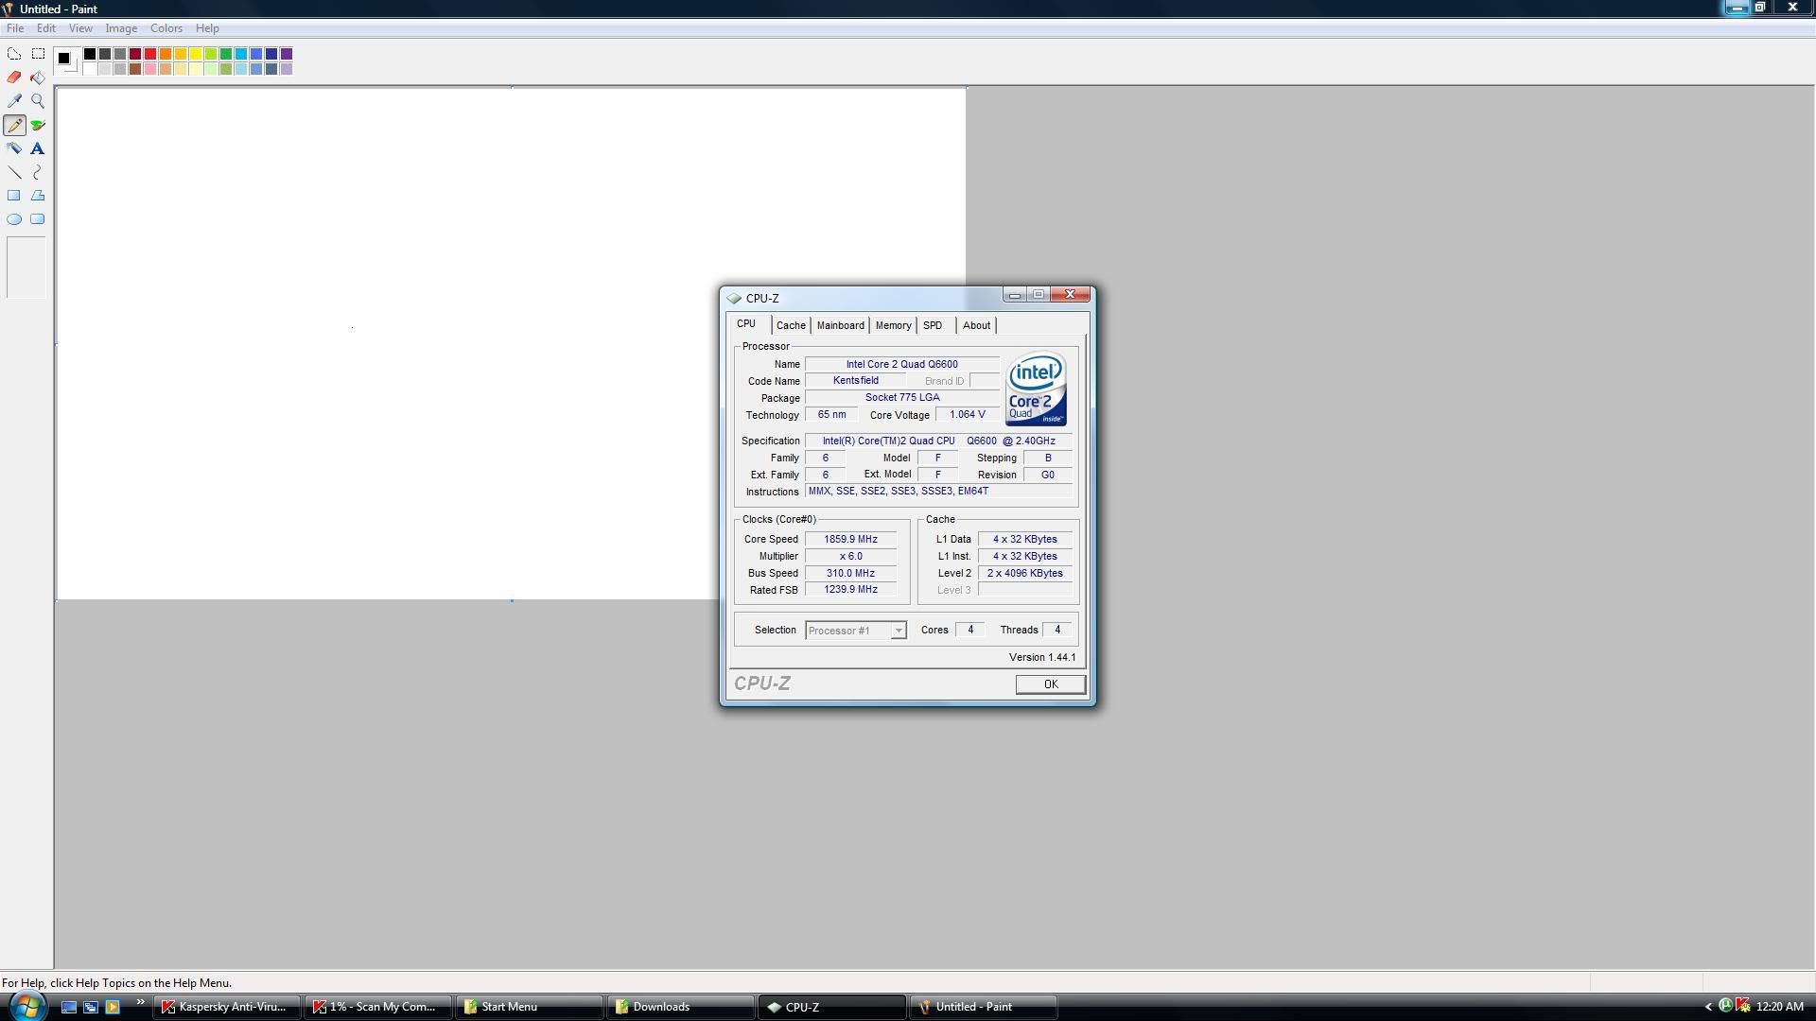The width and height of the screenshot is (1816, 1021).
Task: Select the Free-Form Select tool
Action: pos(14,54)
